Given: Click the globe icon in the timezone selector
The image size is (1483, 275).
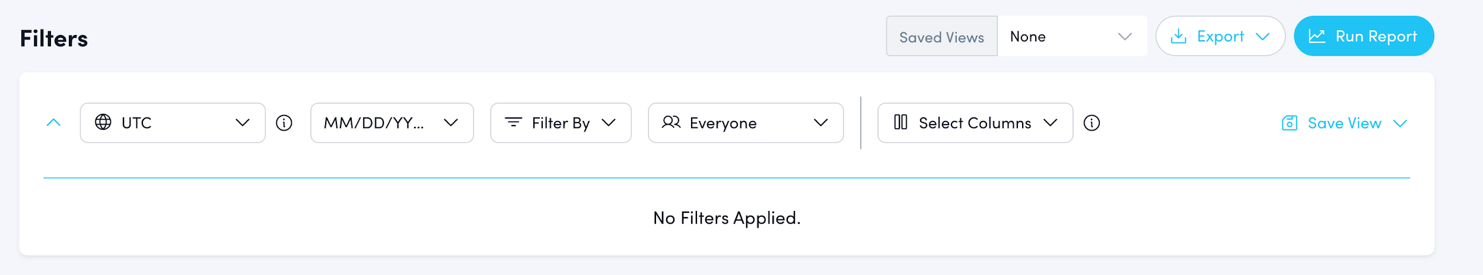Looking at the screenshot, I should (x=103, y=122).
